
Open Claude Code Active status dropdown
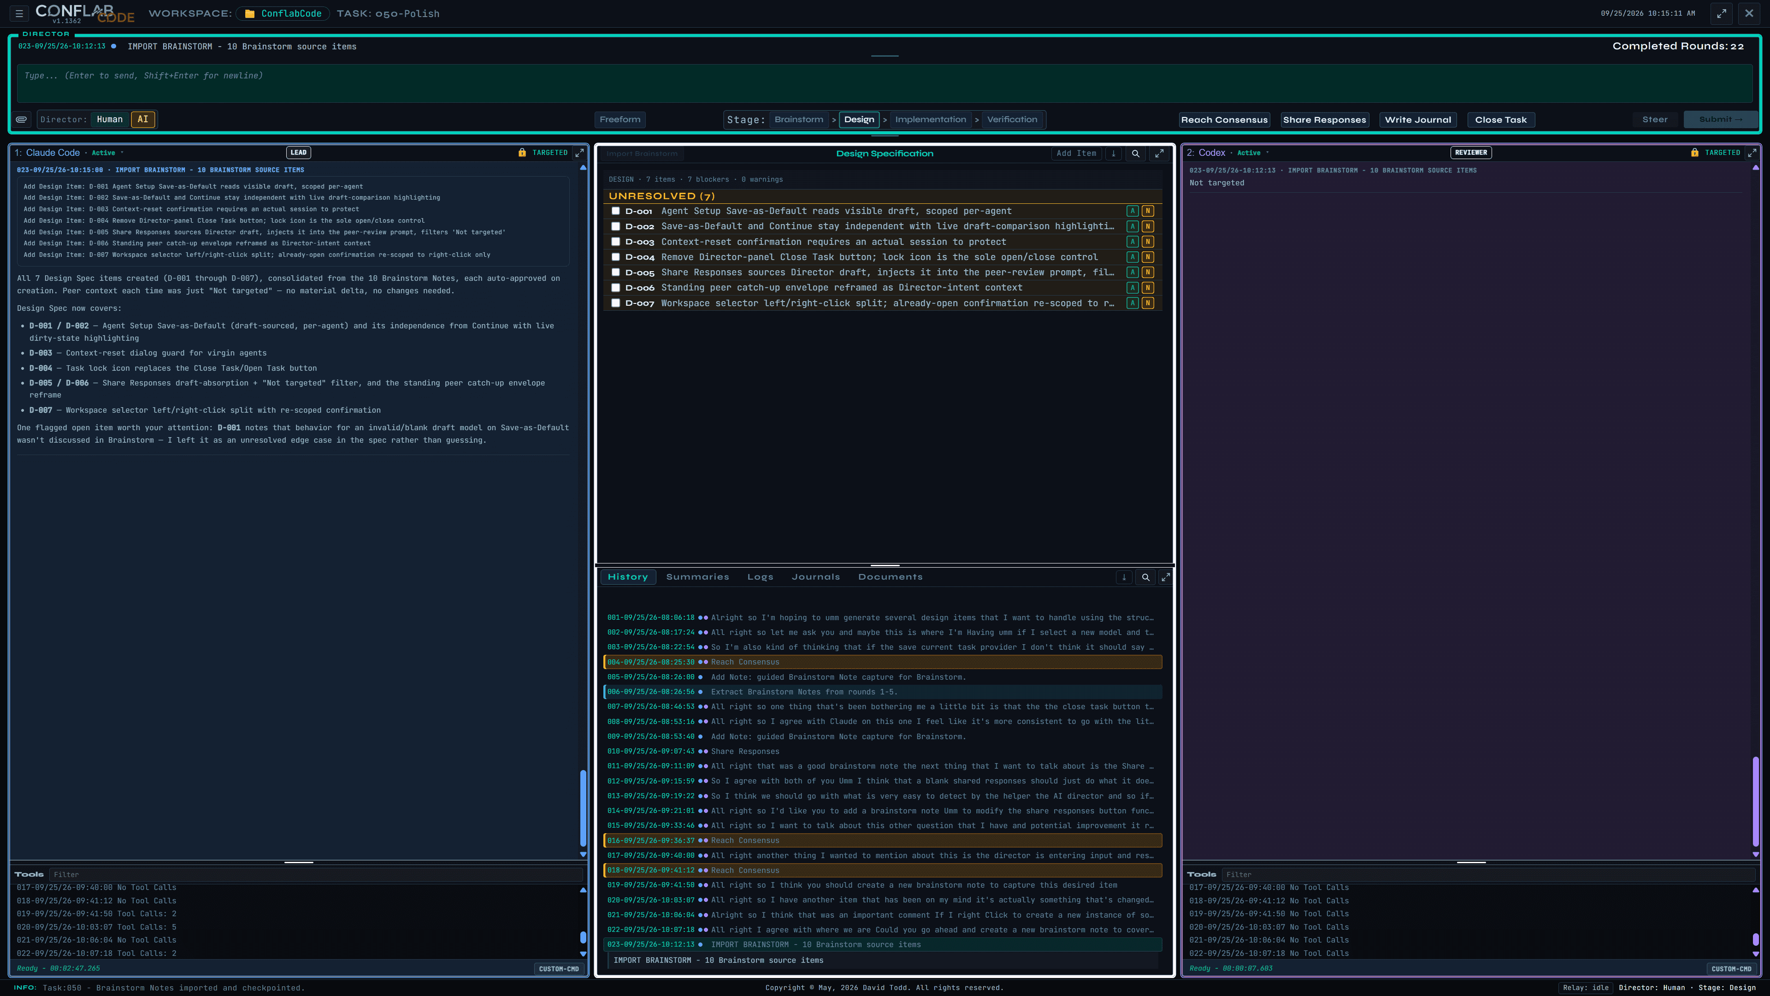tap(107, 153)
